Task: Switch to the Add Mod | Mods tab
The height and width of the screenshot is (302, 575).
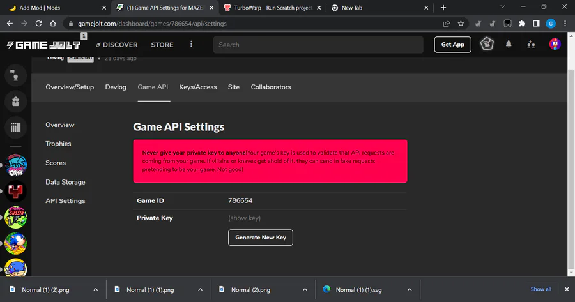Action: pyautogui.click(x=57, y=8)
